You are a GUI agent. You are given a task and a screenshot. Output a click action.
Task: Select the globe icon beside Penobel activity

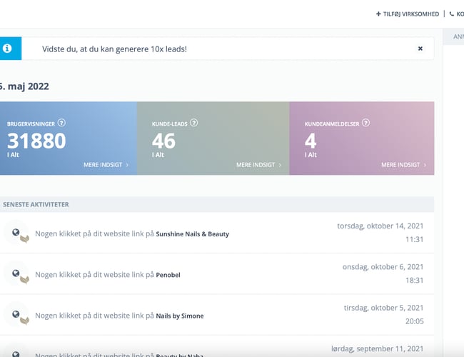pyautogui.click(x=16, y=273)
